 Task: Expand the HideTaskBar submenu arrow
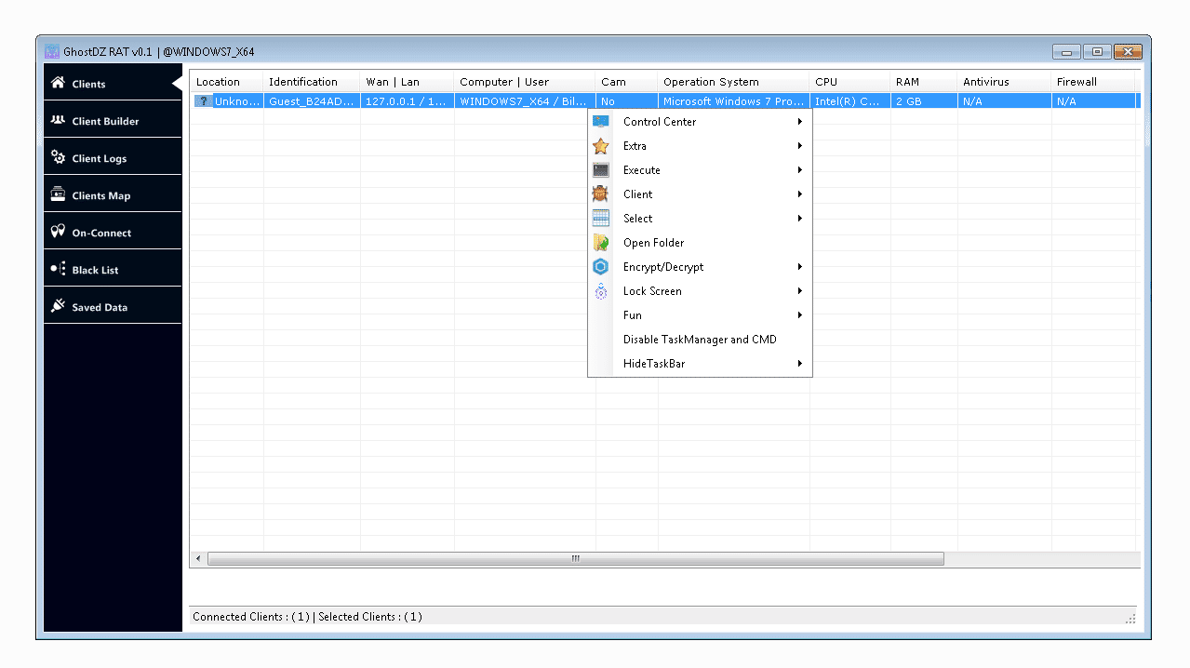pos(799,364)
